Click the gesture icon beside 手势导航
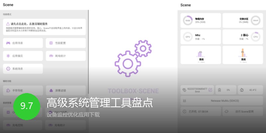 coord(8,90)
